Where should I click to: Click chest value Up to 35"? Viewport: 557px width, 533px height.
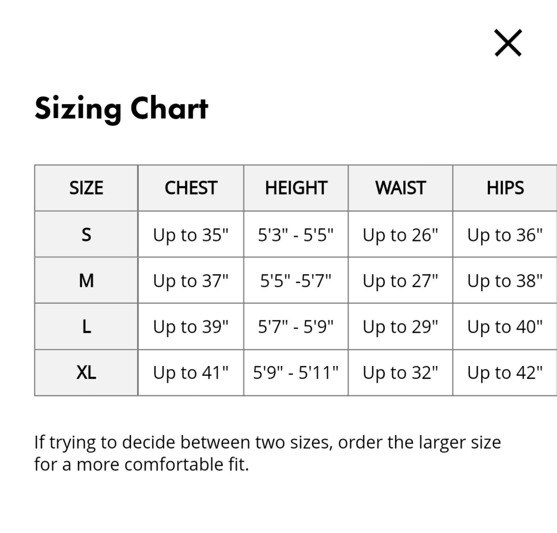coord(191,235)
